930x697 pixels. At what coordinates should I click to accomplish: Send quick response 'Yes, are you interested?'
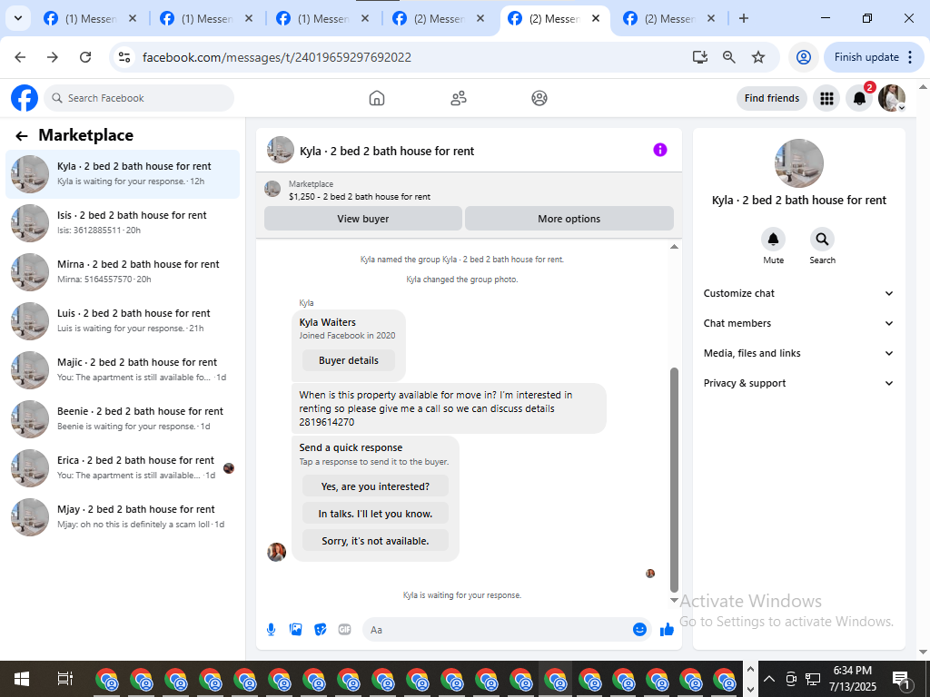(375, 486)
